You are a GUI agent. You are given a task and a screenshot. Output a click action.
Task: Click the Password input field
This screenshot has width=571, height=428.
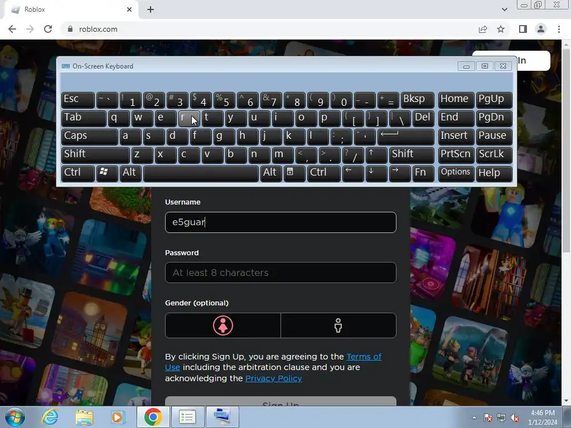point(280,273)
